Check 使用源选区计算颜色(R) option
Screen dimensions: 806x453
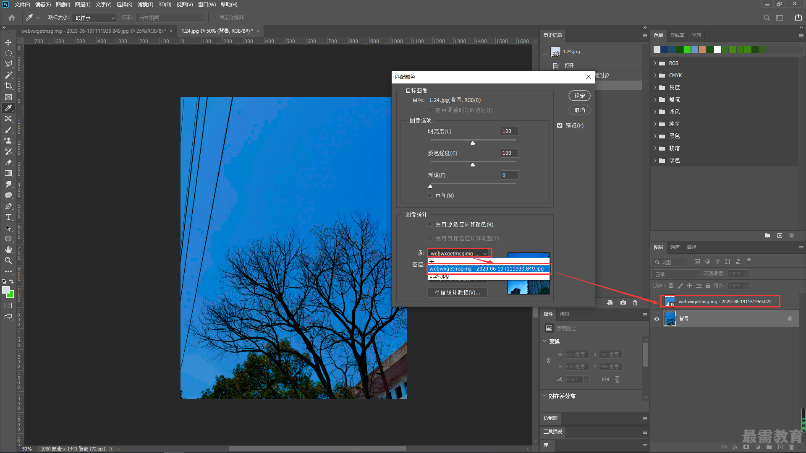click(x=429, y=224)
